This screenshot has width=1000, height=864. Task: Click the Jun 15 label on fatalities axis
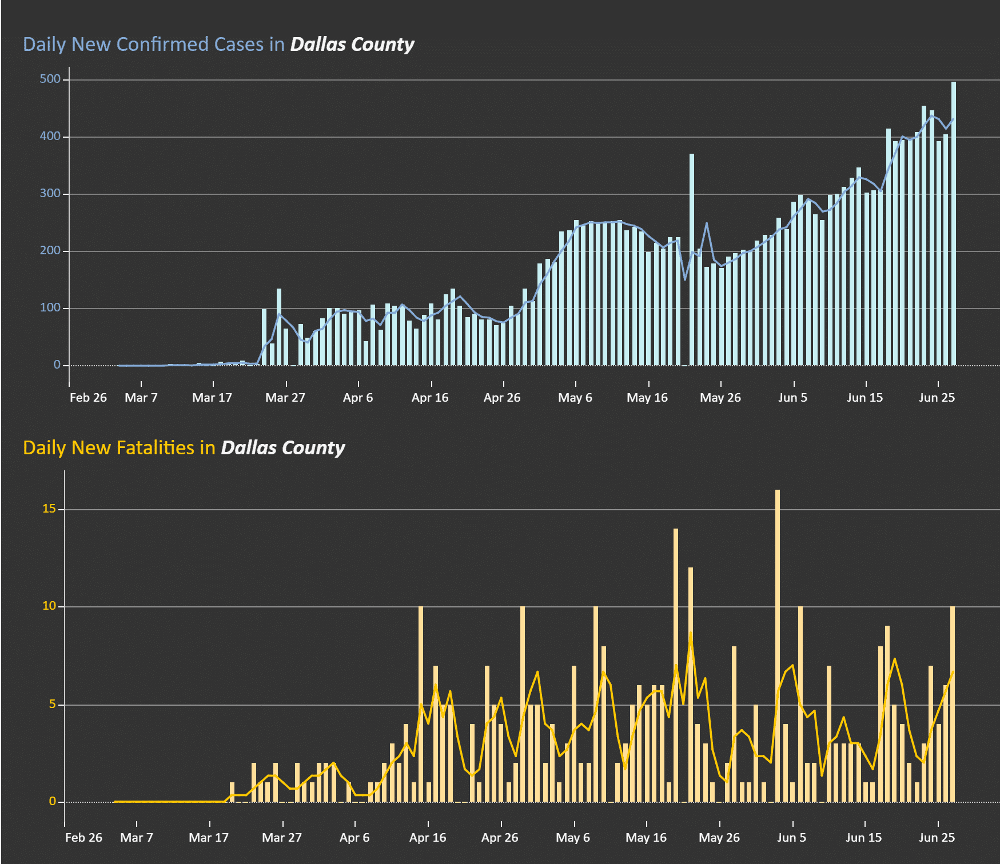click(x=864, y=838)
